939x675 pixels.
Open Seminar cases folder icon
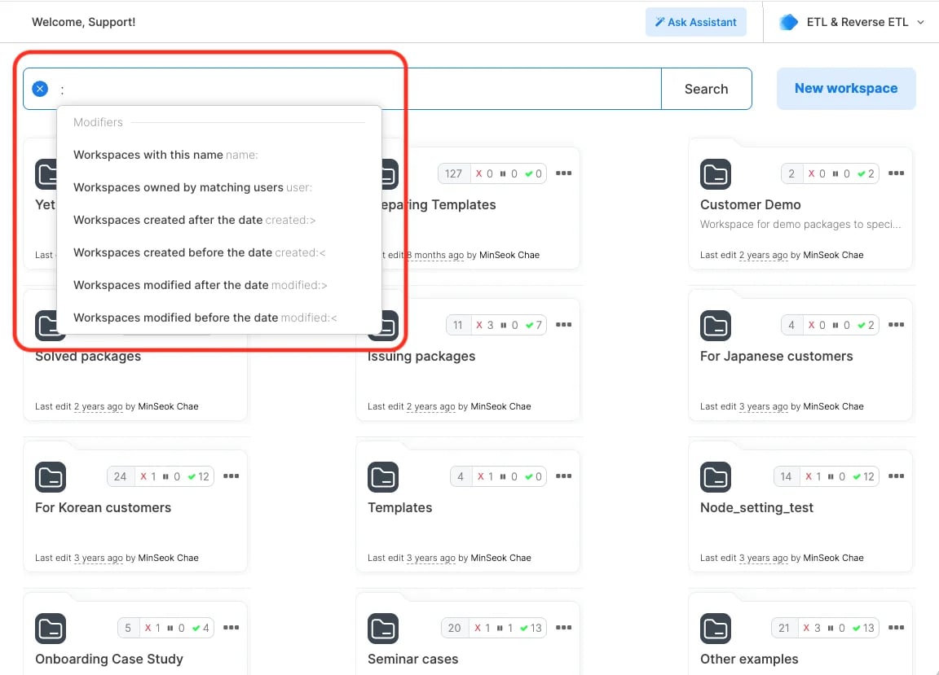pyautogui.click(x=383, y=629)
